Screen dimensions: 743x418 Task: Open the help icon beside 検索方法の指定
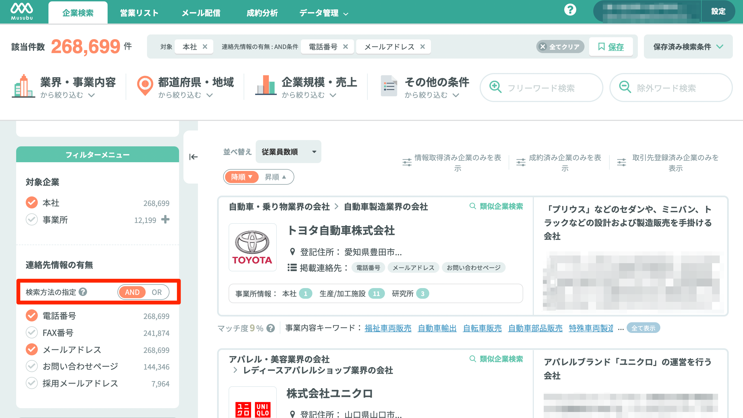click(83, 292)
